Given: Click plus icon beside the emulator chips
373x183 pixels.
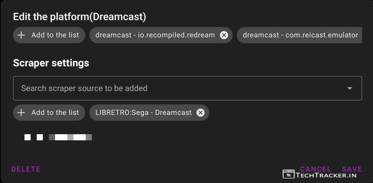Looking at the screenshot, I should click(21, 35).
